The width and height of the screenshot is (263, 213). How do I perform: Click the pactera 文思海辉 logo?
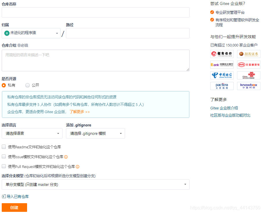(x=222, y=86)
